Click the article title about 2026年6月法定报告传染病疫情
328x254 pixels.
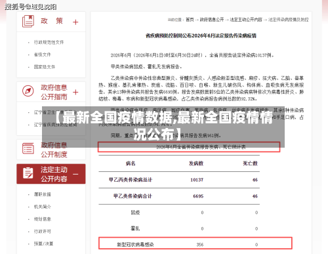point(201,35)
